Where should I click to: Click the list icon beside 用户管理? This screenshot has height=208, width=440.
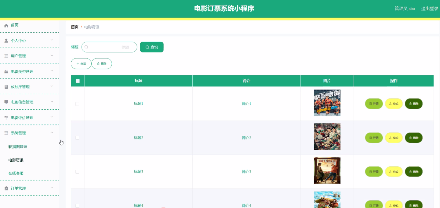click(x=6, y=56)
